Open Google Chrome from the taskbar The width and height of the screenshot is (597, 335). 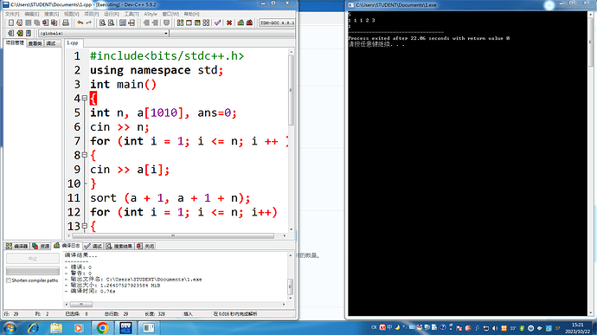click(102, 328)
